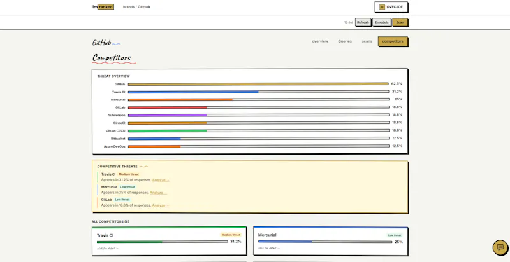Click the Medium threat badge in Competitive Threats
This screenshot has width=510, height=262.
(x=129, y=174)
